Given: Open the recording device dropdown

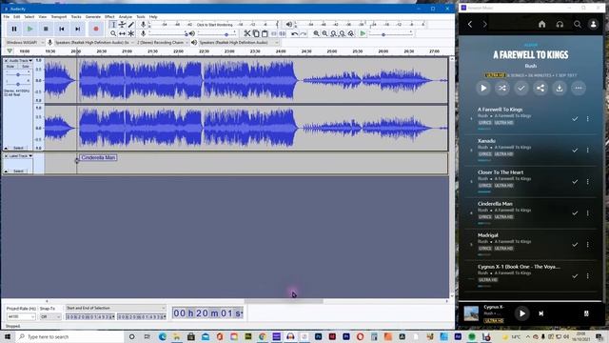Looking at the screenshot, I should point(93,42).
